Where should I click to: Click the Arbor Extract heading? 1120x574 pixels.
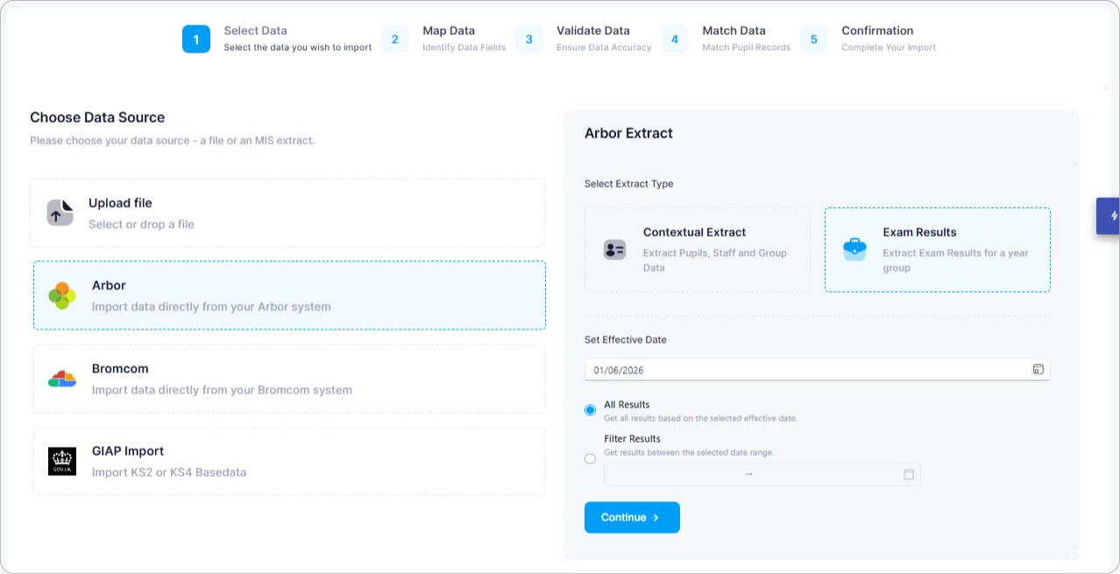tap(628, 133)
